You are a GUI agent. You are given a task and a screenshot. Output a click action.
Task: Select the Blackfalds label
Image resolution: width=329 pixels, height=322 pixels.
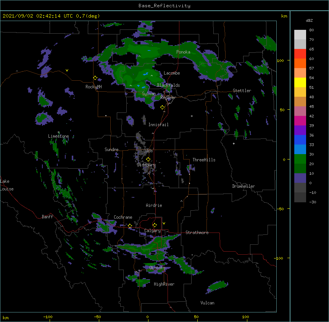point(168,85)
